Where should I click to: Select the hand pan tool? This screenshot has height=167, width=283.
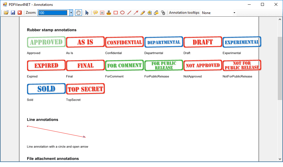78,13
